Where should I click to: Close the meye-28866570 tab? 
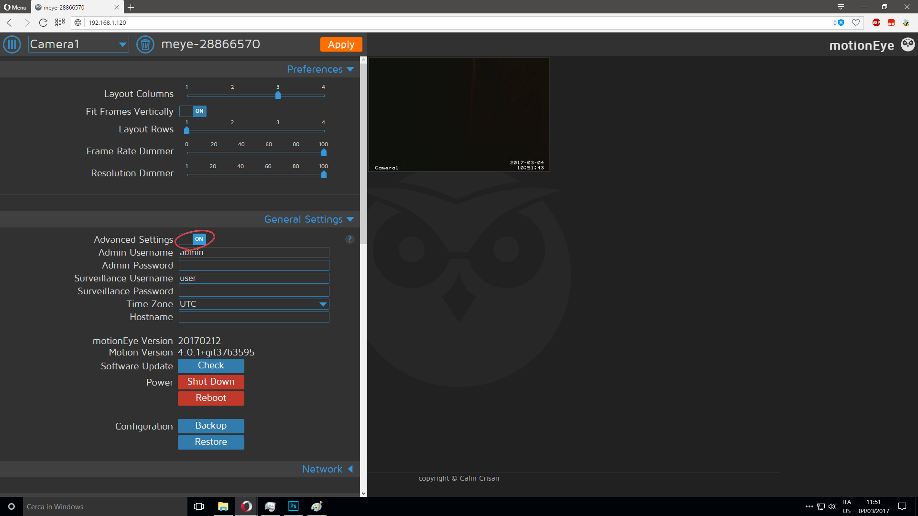pyautogui.click(x=117, y=7)
